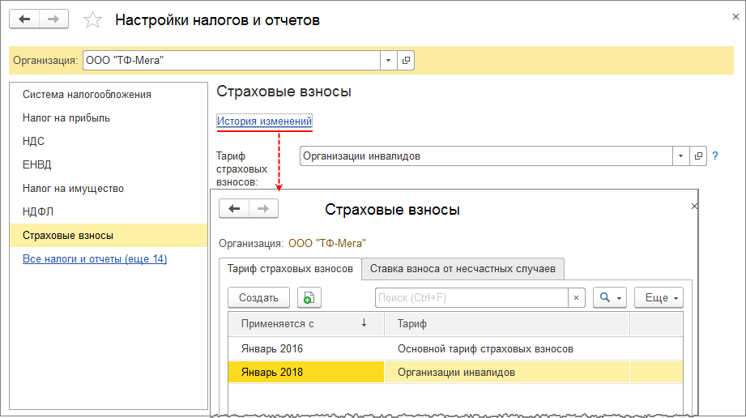Click the back arrow in main window
This screenshot has width=746, height=418.
[24, 19]
